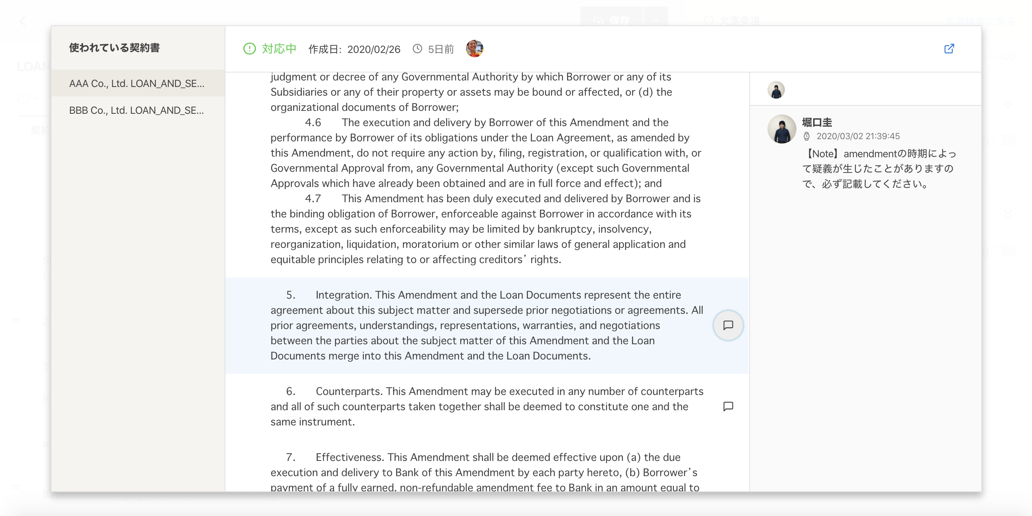The width and height of the screenshot is (1032, 516).
Task: Open the dropdown arrow next to 保存
Action: [656, 20]
